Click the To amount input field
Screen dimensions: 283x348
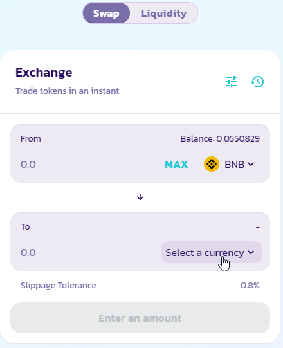[89, 253]
